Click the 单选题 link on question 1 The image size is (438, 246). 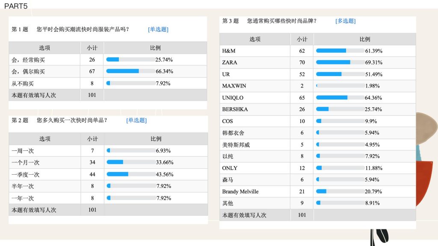pyautogui.click(x=158, y=29)
